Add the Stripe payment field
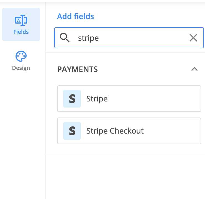Image resolution: width=205 pixels, height=199 pixels. (x=129, y=99)
